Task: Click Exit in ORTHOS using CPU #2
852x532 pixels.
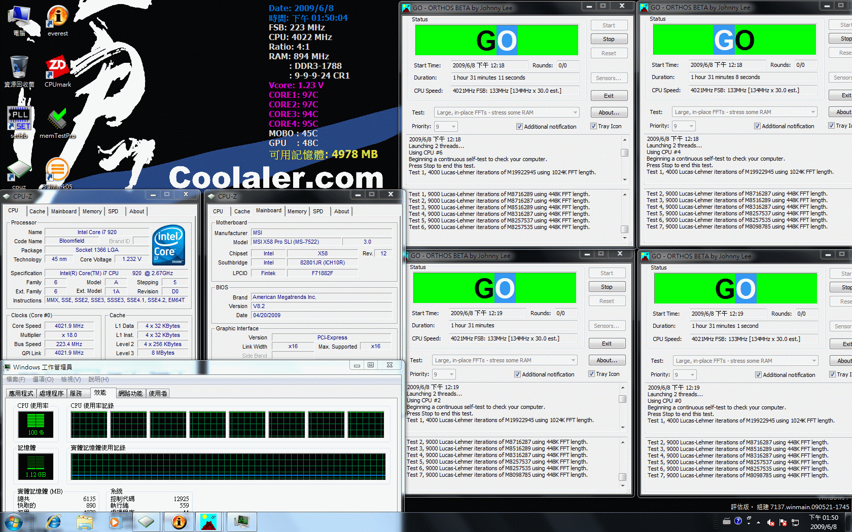Action: coord(607,344)
